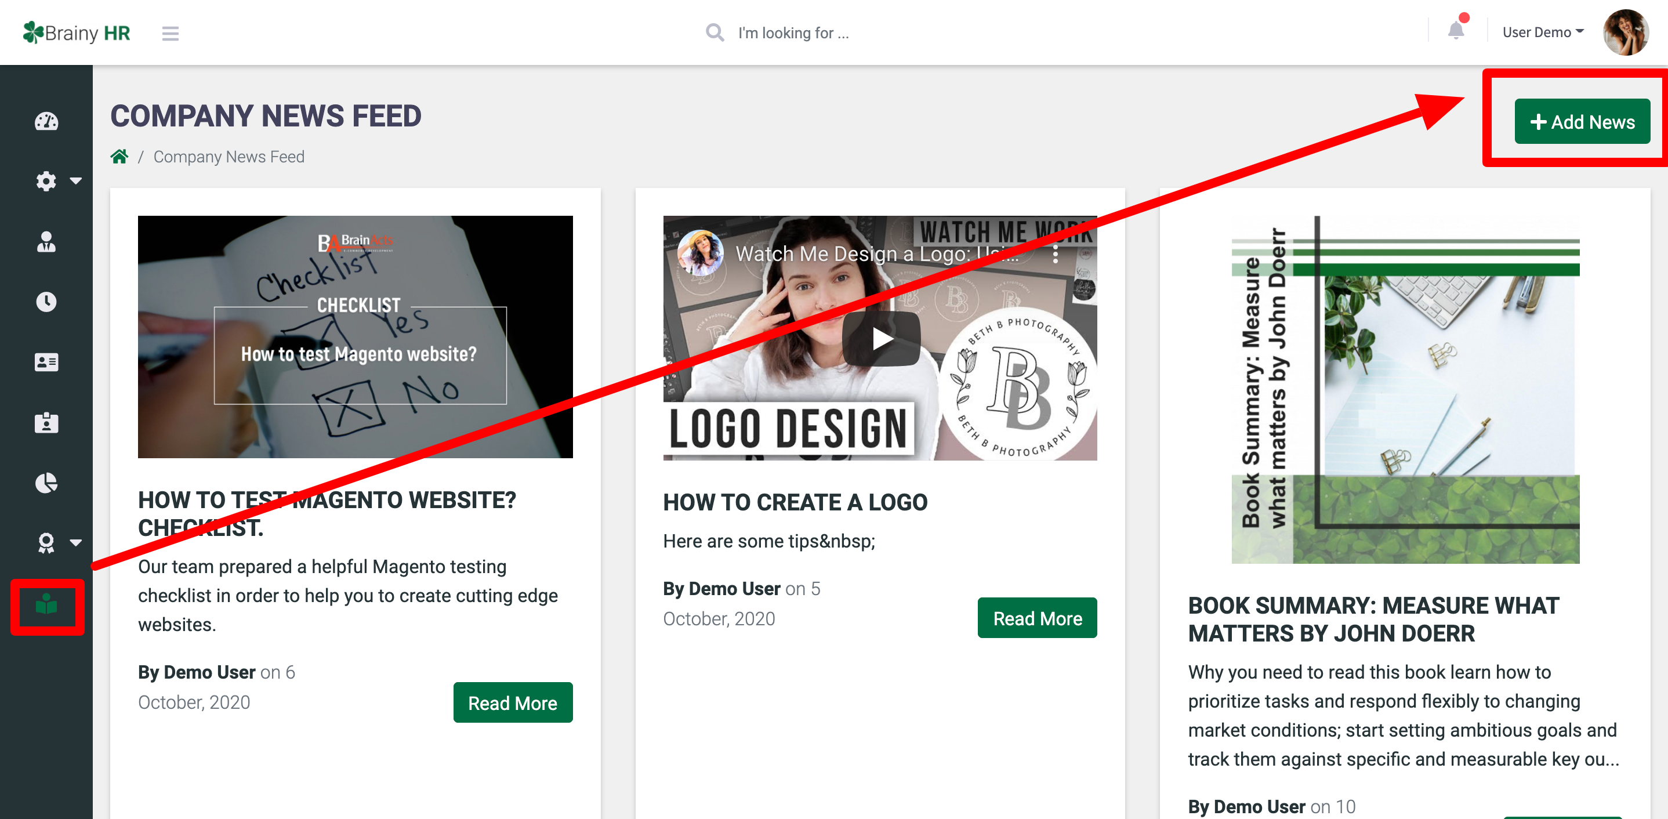Viewport: 1668px width, 819px height.
Task: Click 'Why you need to read this book' description
Action: point(1402,715)
